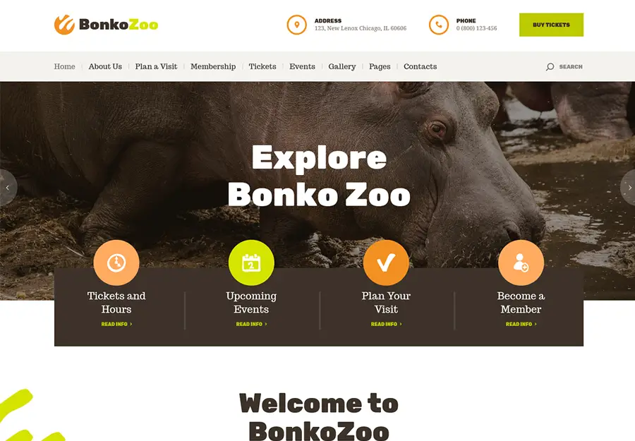
Task: Open the clock icon for Tickets and Hours
Action: pyautogui.click(x=116, y=262)
